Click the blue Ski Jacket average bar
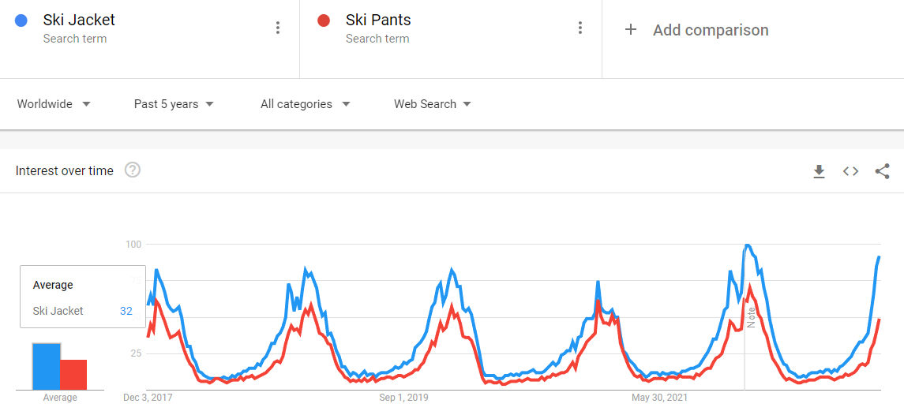 (x=46, y=366)
